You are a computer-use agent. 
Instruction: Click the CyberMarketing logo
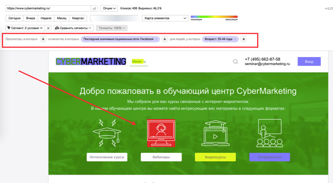(91, 61)
